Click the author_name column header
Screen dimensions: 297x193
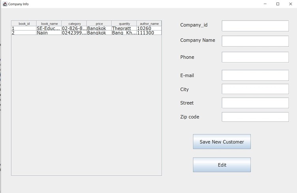(x=149, y=24)
